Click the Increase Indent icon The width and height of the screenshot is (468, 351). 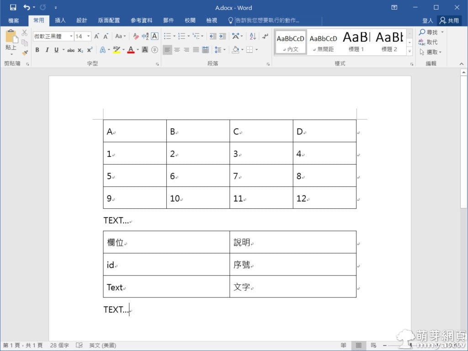[223, 36]
